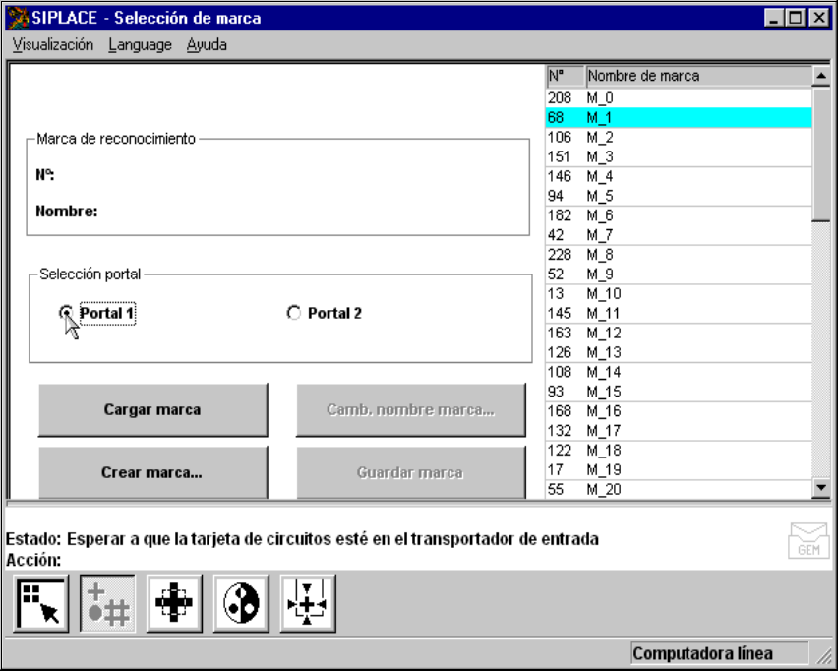Select mark M_2 in the list
This screenshot has height=671, width=838.
pos(679,138)
